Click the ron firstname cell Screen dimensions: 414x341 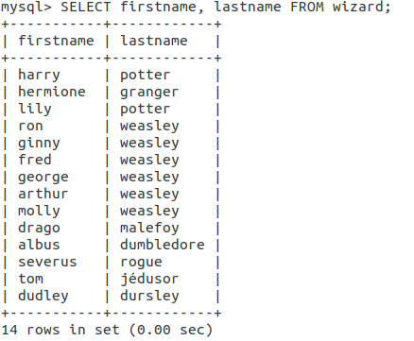point(30,127)
